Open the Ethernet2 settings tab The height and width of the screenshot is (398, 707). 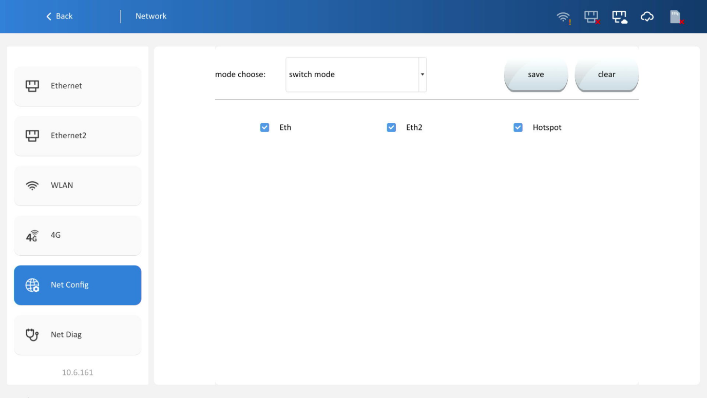(x=78, y=136)
